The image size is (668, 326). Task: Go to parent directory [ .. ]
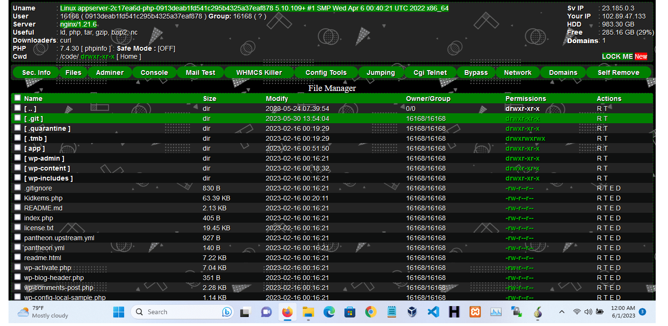point(30,109)
